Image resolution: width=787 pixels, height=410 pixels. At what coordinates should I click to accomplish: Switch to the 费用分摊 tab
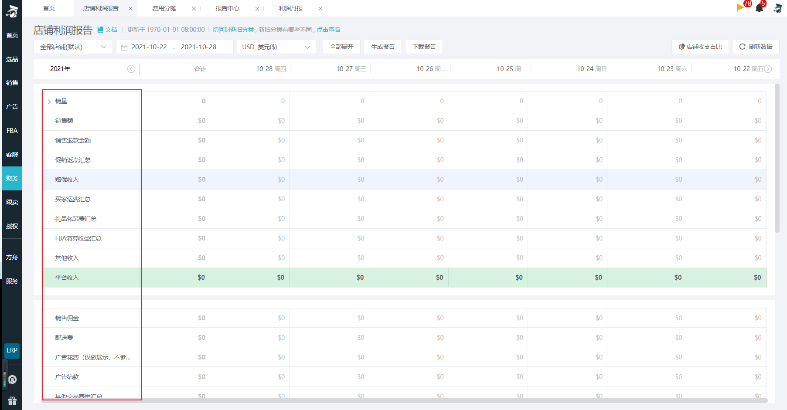(164, 8)
